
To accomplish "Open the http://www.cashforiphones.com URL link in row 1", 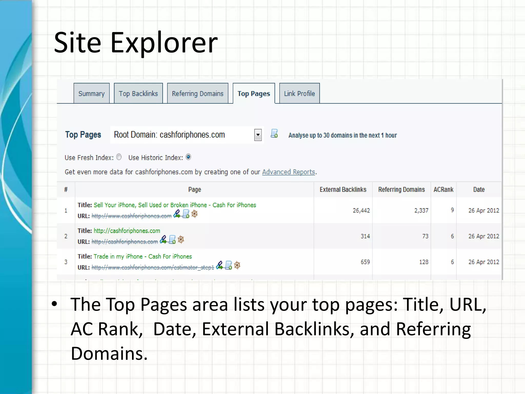I will (x=132, y=216).
